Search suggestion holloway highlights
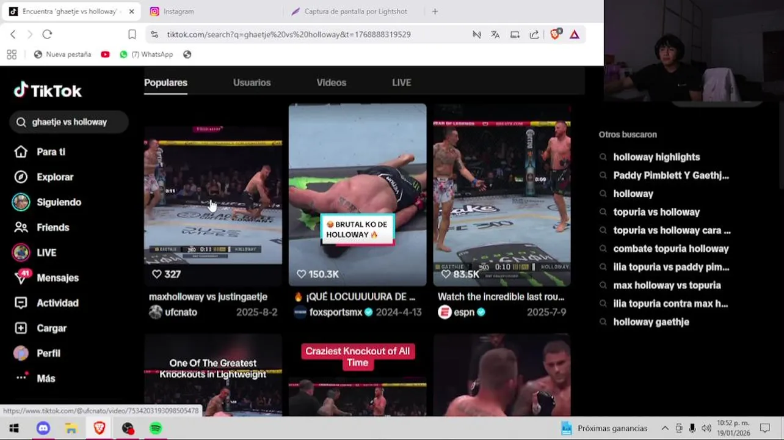This screenshot has width=784, height=440. 656,157
